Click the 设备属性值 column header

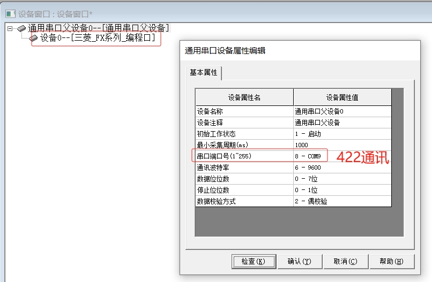pyautogui.click(x=342, y=97)
